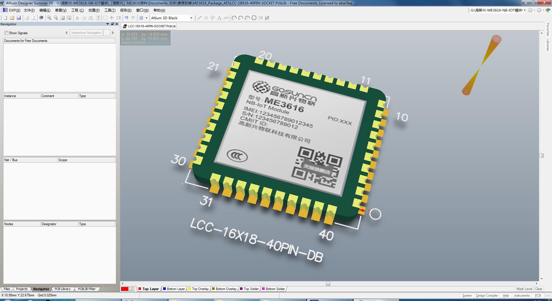Screen dimensions: 552x301
Task: Click the Zoom Out magnifier icon
Action: click(x=56, y=18)
